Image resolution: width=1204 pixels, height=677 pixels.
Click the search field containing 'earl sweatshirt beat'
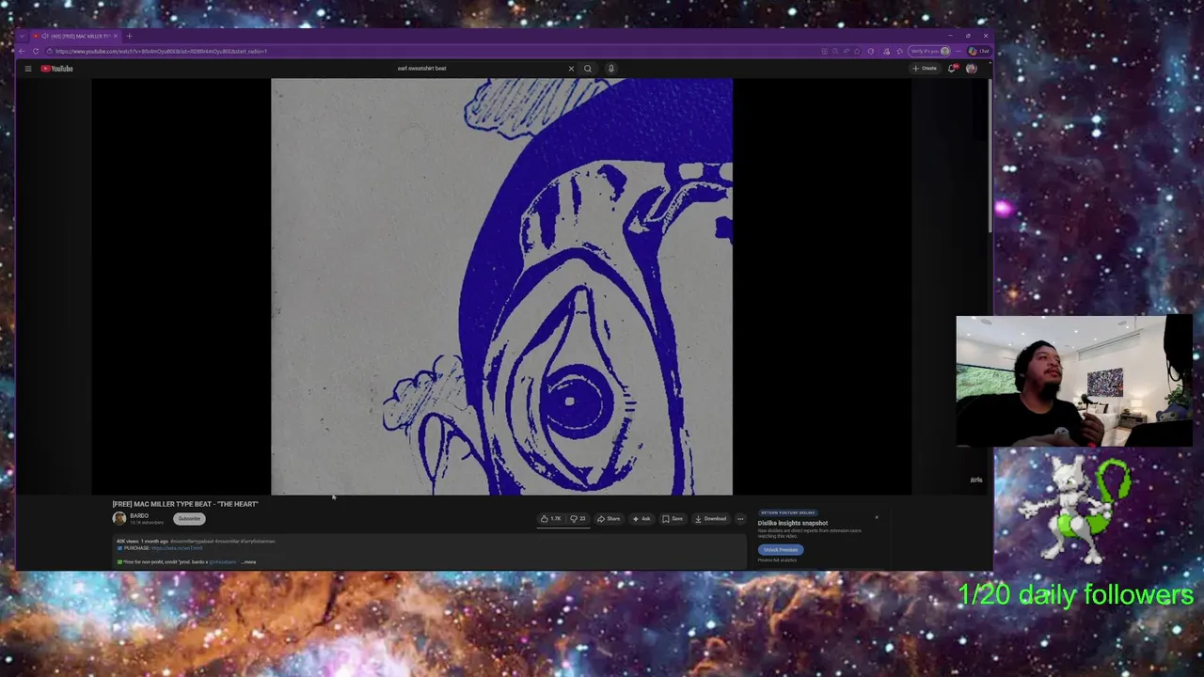(480, 69)
